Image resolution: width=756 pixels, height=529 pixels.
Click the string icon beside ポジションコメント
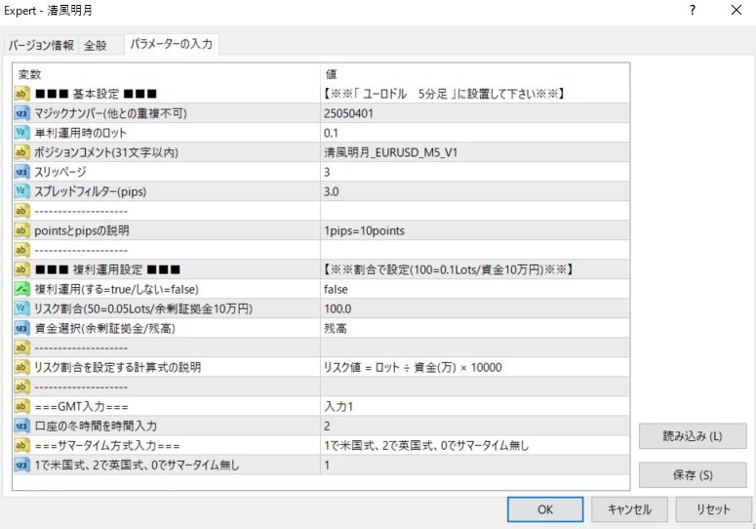(21, 152)
